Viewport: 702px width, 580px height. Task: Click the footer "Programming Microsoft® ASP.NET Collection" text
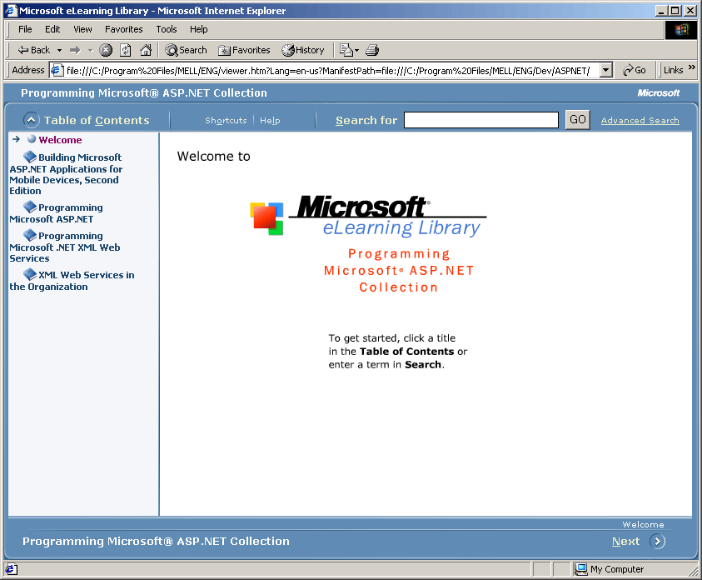(156, 541)
